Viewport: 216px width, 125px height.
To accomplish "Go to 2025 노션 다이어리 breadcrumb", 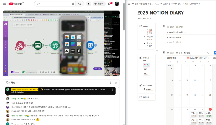I will coord(171,4).
